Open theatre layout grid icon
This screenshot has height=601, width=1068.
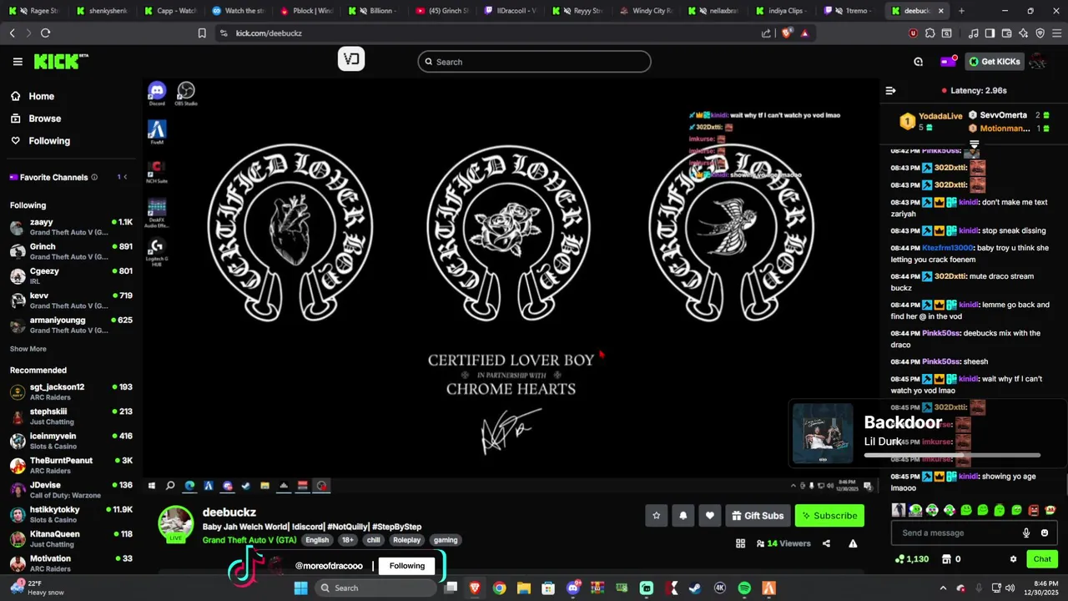click(740, 543)
